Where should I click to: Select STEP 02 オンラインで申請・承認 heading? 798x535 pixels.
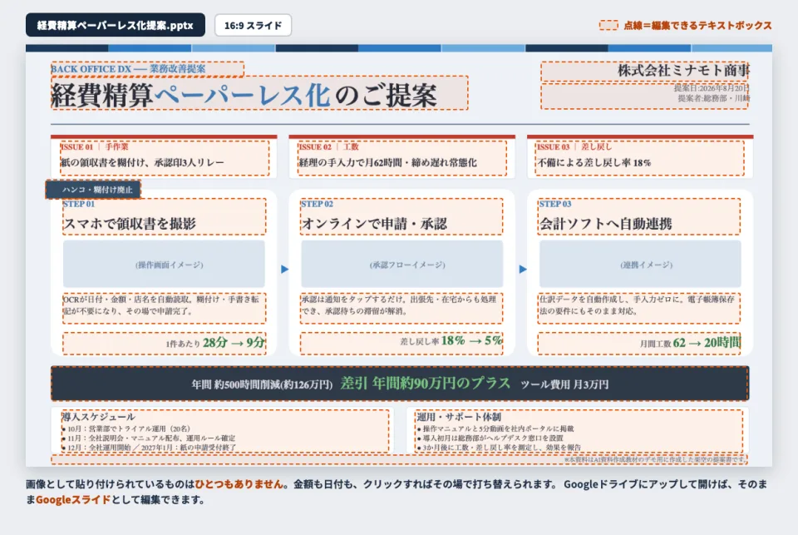401,216
